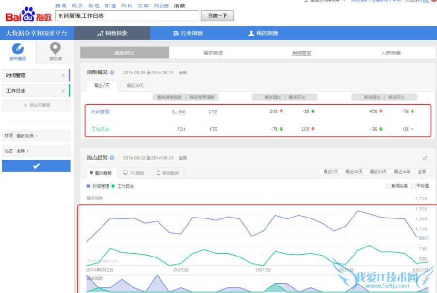The height and width of the screenshot is (293, 437).
Task: Toggle the 平均值 checkbox
Action: pyautogui.click(x=414, y=186)
